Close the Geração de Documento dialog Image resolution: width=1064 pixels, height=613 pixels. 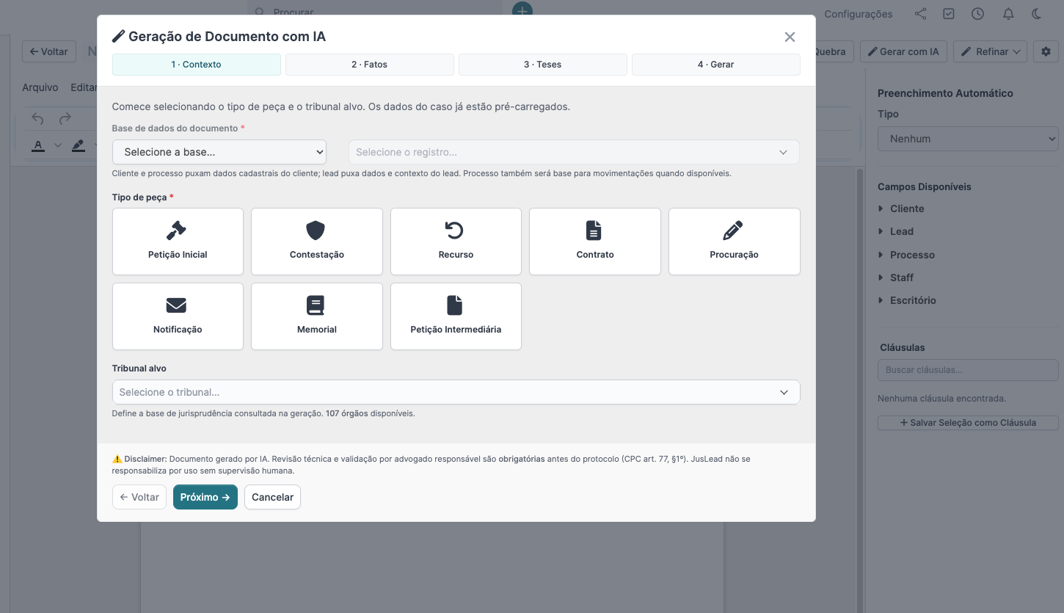[790, 37]
